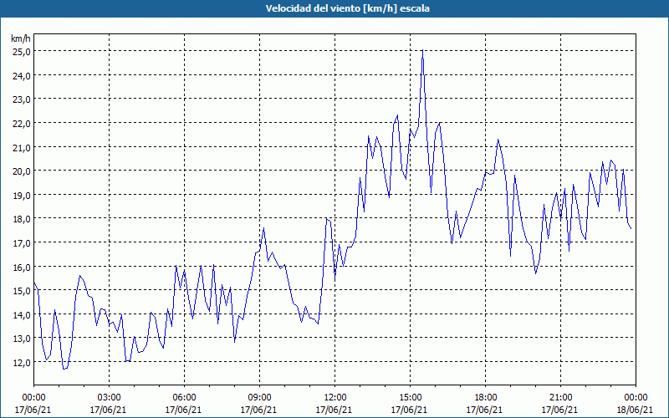Select the '25,0' y-axis label
The height and width of the screenshot is (418, 669).
click(x=22, y=51)
